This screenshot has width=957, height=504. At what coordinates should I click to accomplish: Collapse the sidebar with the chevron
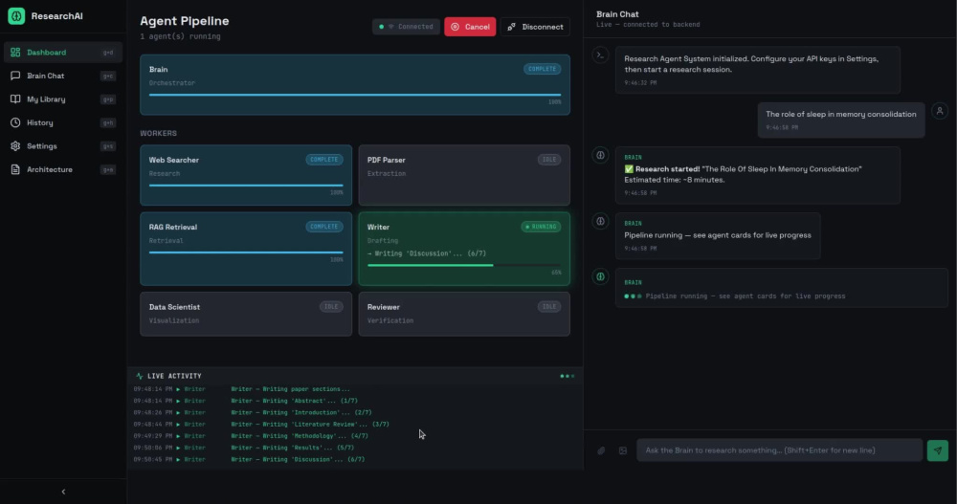[x=63, y=492]
